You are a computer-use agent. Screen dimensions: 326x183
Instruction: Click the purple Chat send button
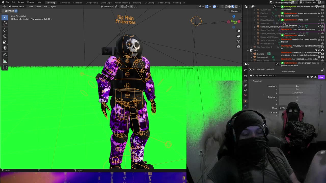click(x=321, y=77)
